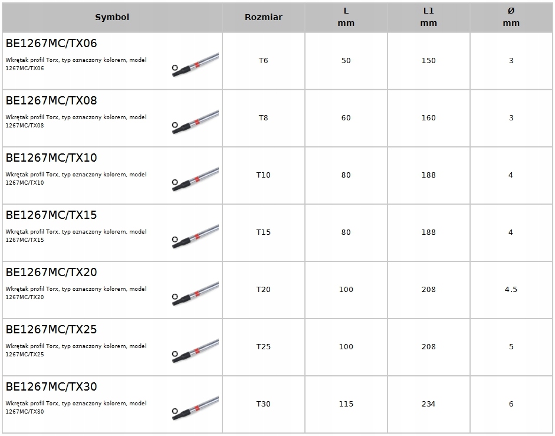Viewport: 555px width, 436px height.
Task: Click the BE1267MC/TX10 screwdriver thumbnail image
Action: (x=195, y=178)
